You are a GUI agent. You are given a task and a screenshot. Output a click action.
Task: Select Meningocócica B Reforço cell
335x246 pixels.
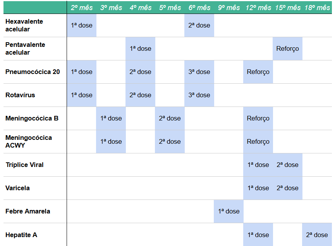point(258,119)
